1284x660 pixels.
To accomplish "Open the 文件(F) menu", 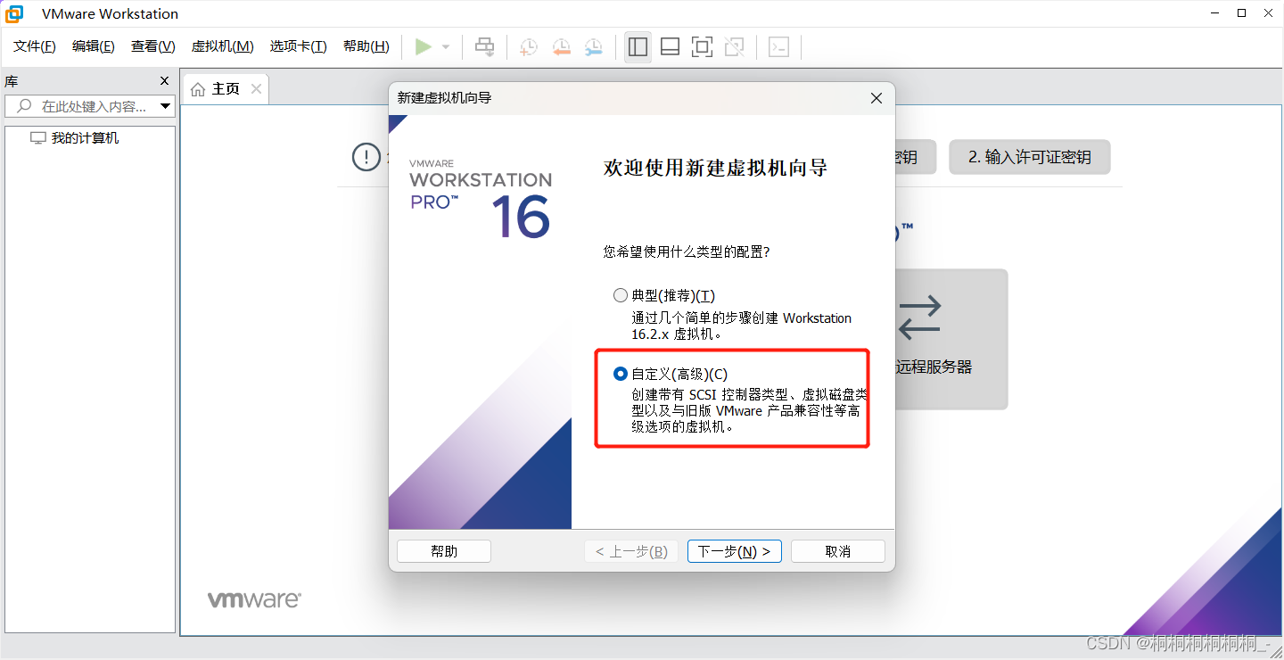I will (x=35, y=46).
